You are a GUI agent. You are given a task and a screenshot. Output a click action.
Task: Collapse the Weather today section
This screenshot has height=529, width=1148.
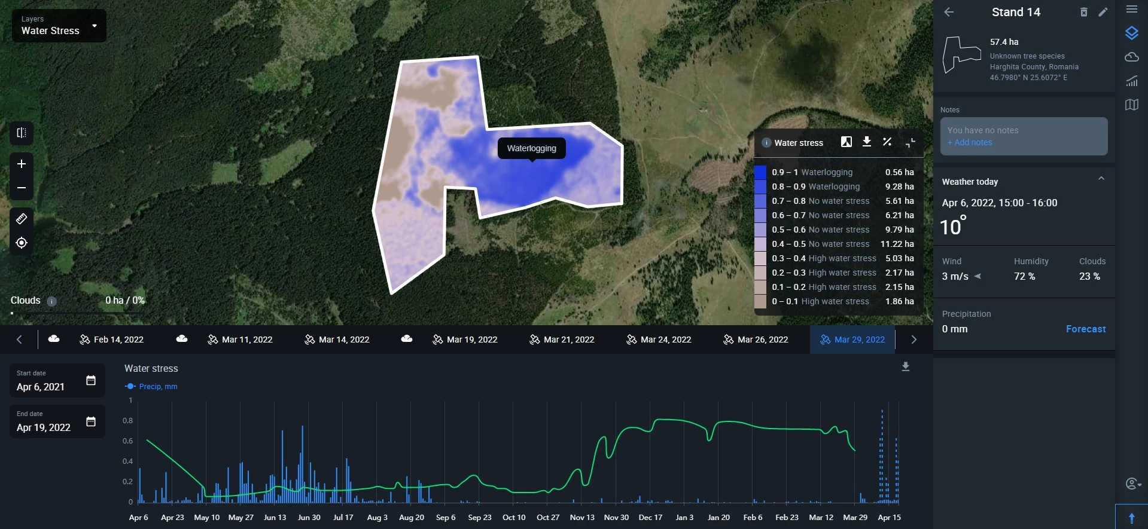[1101, 179]
